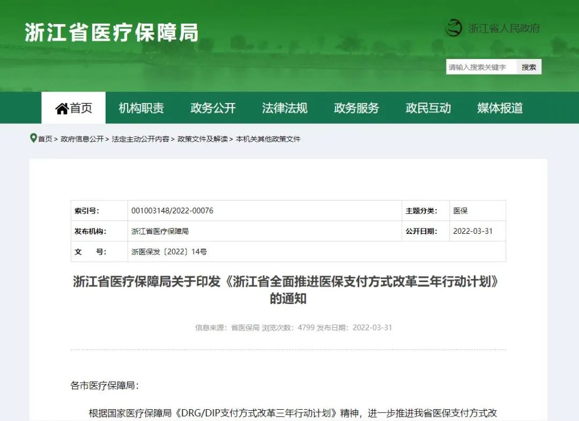Click paragraph beginning 根据国家医疗保障局
Image resolution: width=579 pixels, height=421 pixels.
(x=293, y=413)
